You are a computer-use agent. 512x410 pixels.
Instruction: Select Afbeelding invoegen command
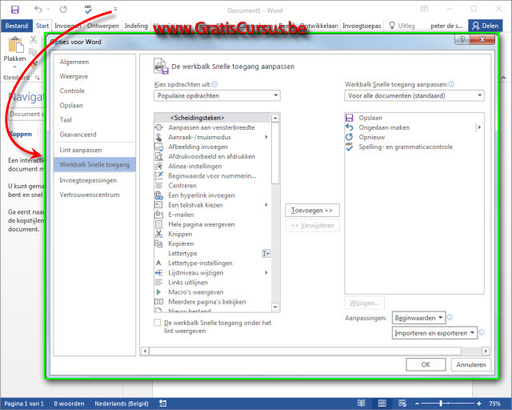212,147
